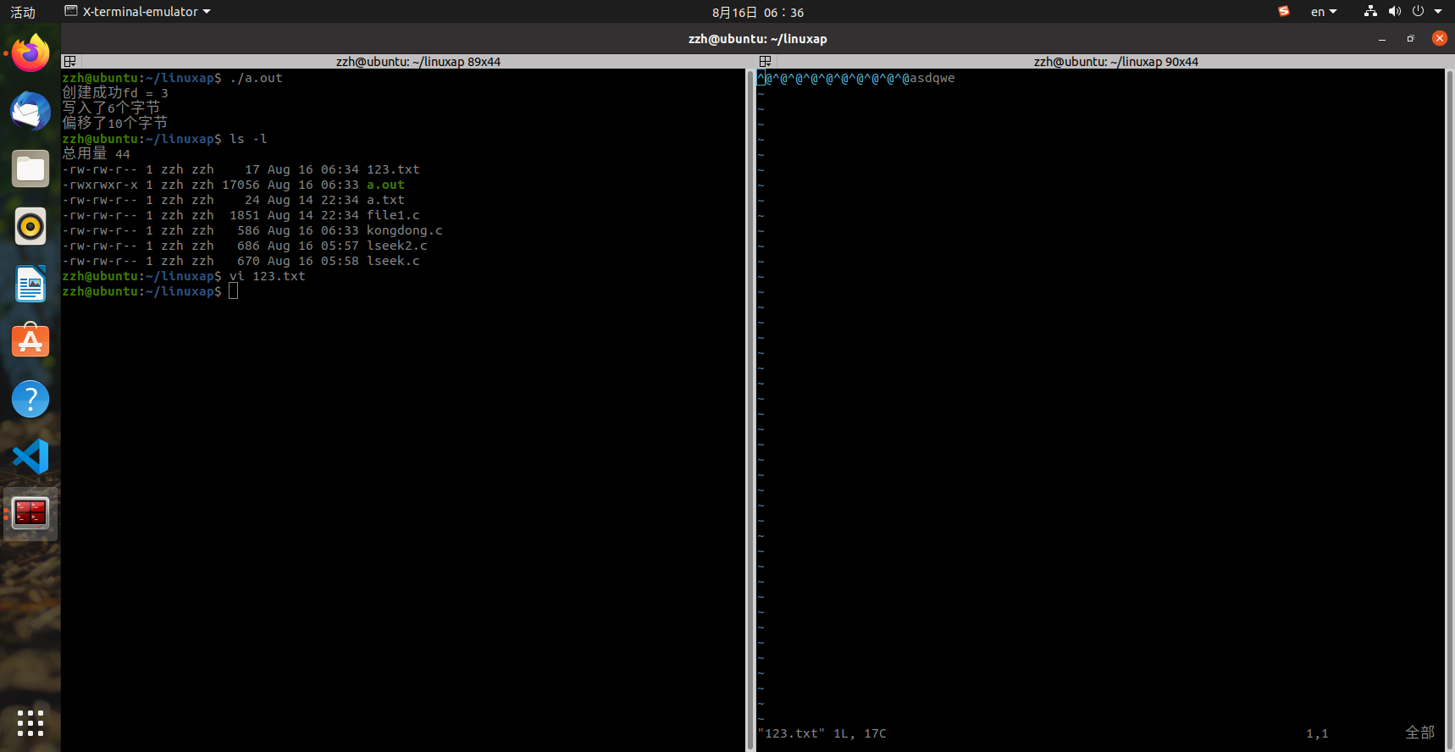1455x752 pixels.
Task: Click the 创建成功fd = 3 output line
Action: coord(115,93)
